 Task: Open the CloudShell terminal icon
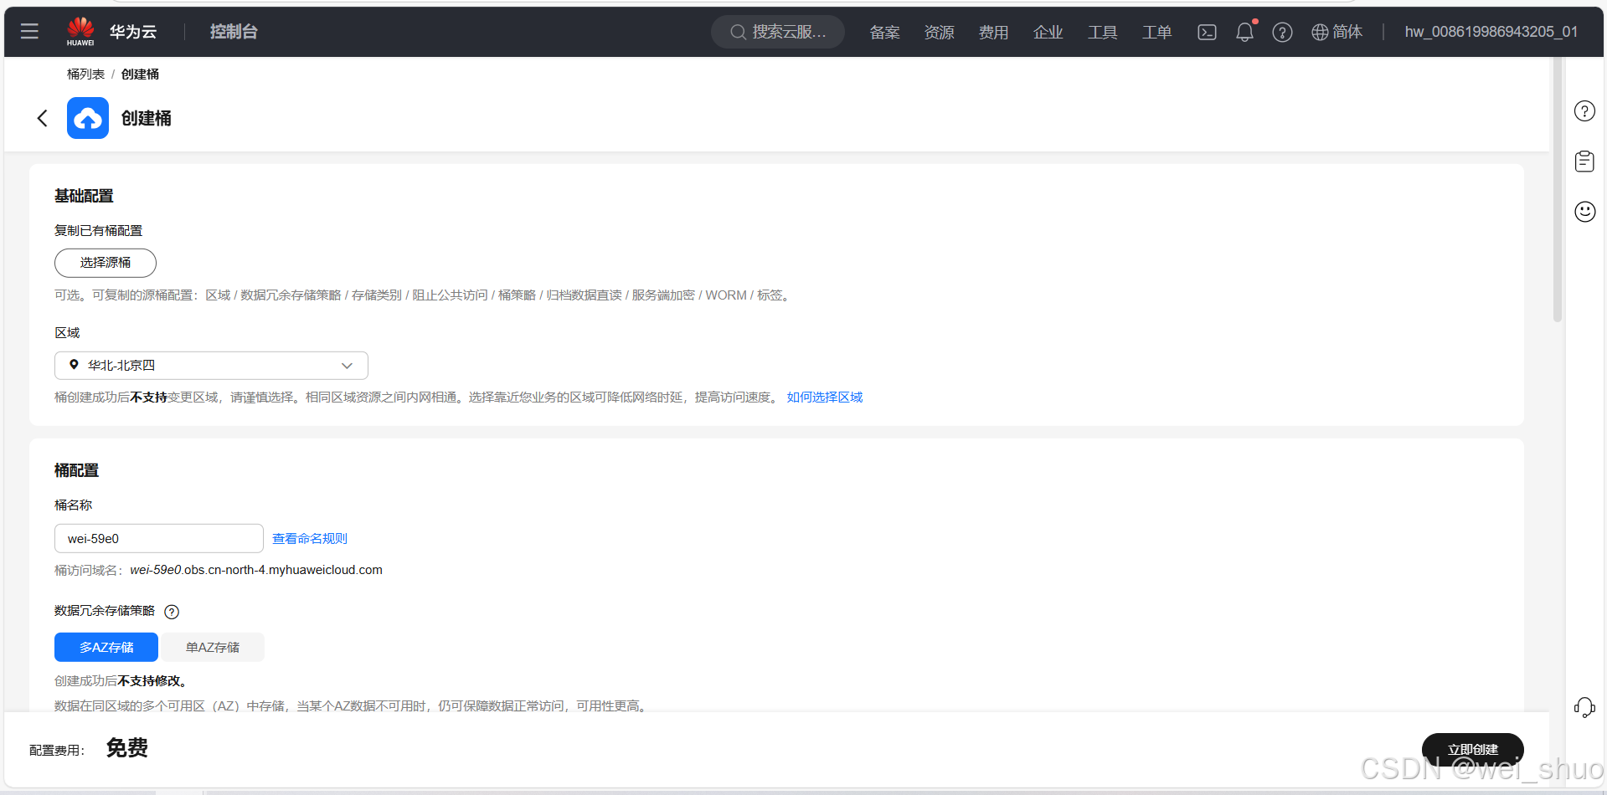(1207, 32)
